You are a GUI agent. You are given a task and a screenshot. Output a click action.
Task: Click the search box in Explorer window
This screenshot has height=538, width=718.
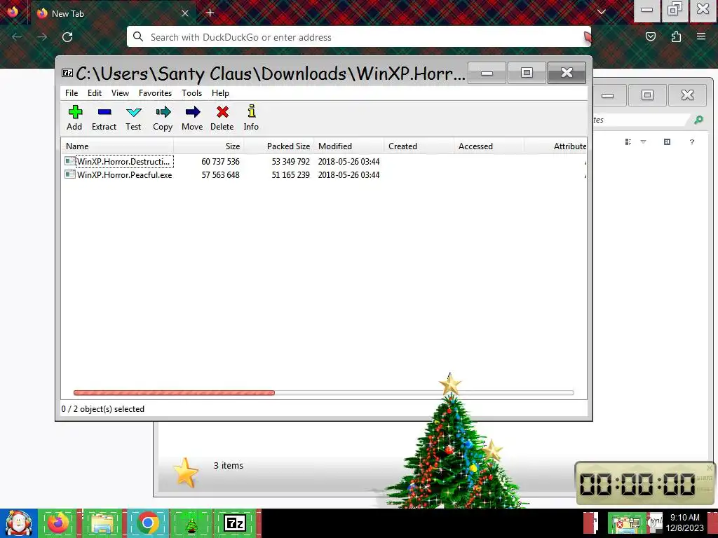pyautogui.click(x=641, y=120)
